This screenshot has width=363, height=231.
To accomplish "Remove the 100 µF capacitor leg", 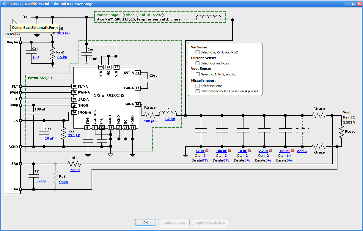I will 229,151.
